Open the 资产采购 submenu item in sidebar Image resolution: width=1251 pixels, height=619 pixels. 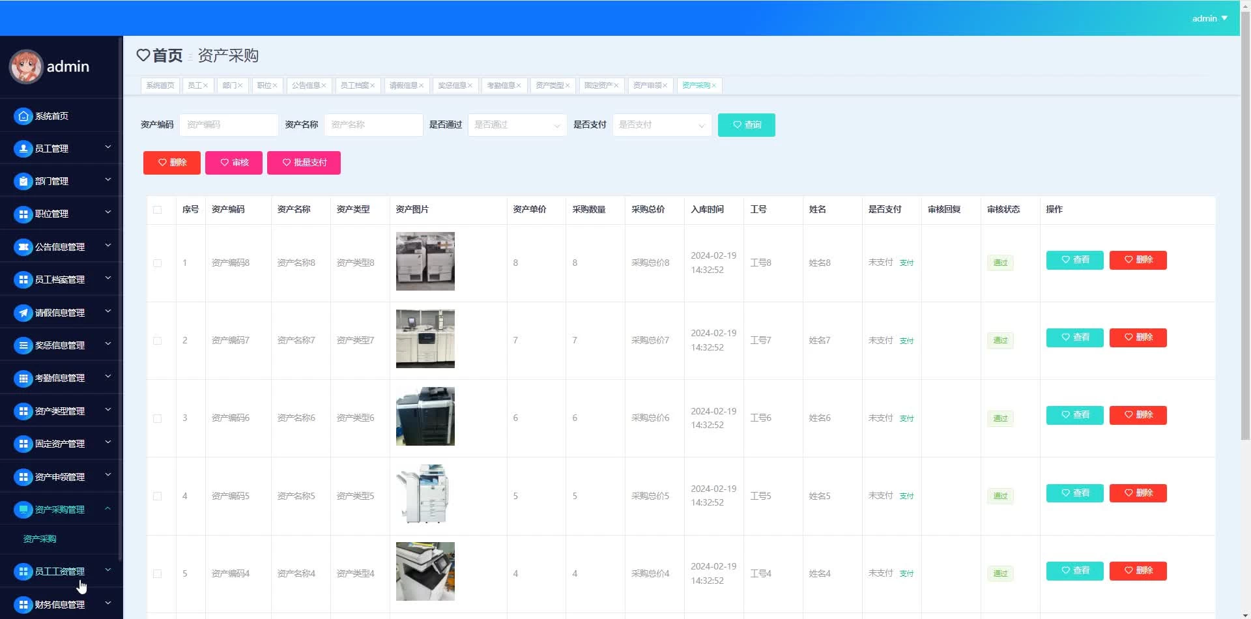click(40, 539)
